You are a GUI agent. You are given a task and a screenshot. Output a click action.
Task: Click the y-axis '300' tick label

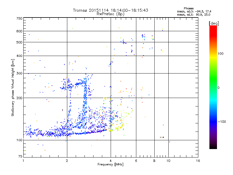coord(19,73)
